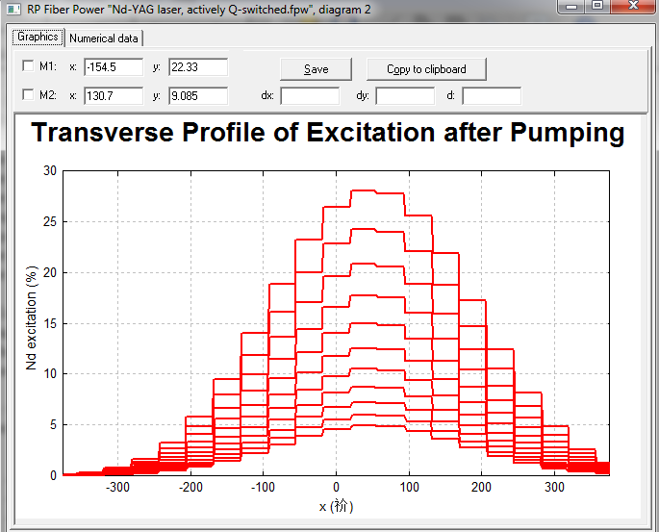Screen dimensions: 659x532
Task: Click the Save button
Action: tap(317, 69)
